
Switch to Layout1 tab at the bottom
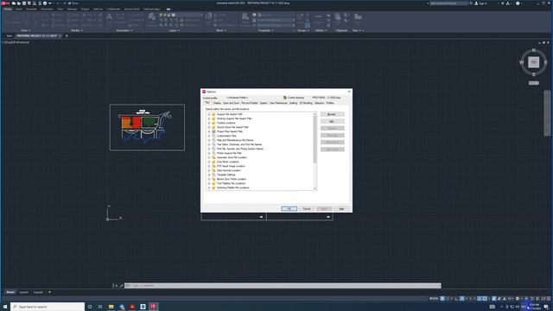coord(23,292)
